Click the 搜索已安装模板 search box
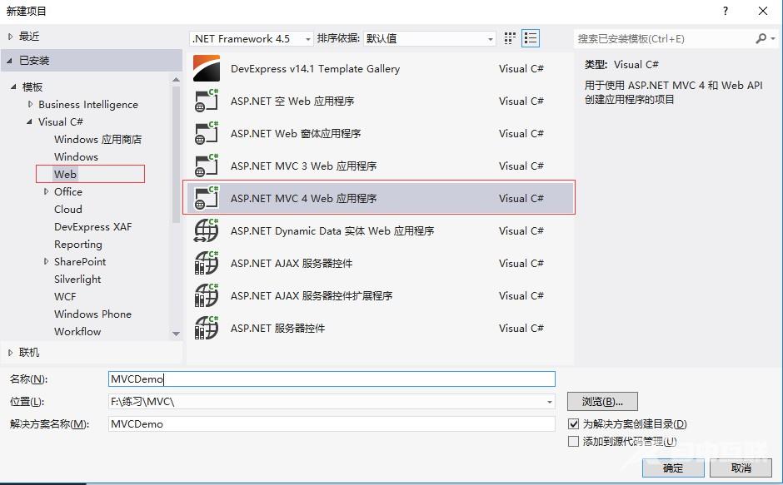 click(x=664, y=38)
